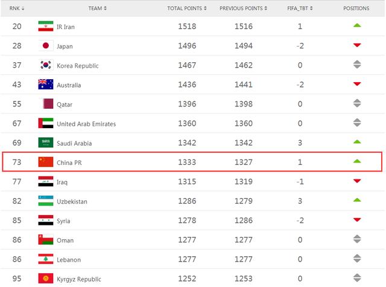Image resolution: width=386 pixels, height=287 pixels.
Task: Click Saudi Arabia green up arrow
Action: [356, 143]
